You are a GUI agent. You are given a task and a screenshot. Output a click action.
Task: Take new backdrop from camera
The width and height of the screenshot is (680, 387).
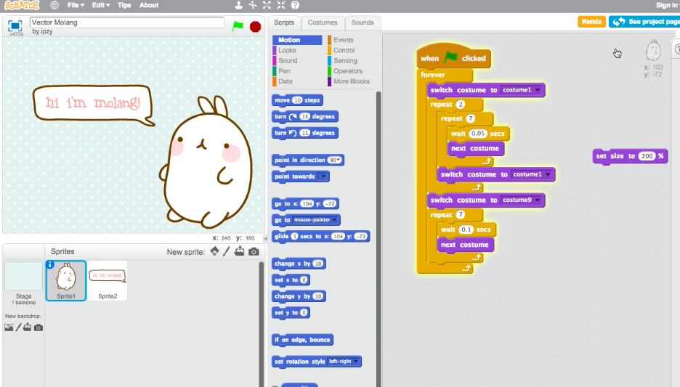(39, 327)
